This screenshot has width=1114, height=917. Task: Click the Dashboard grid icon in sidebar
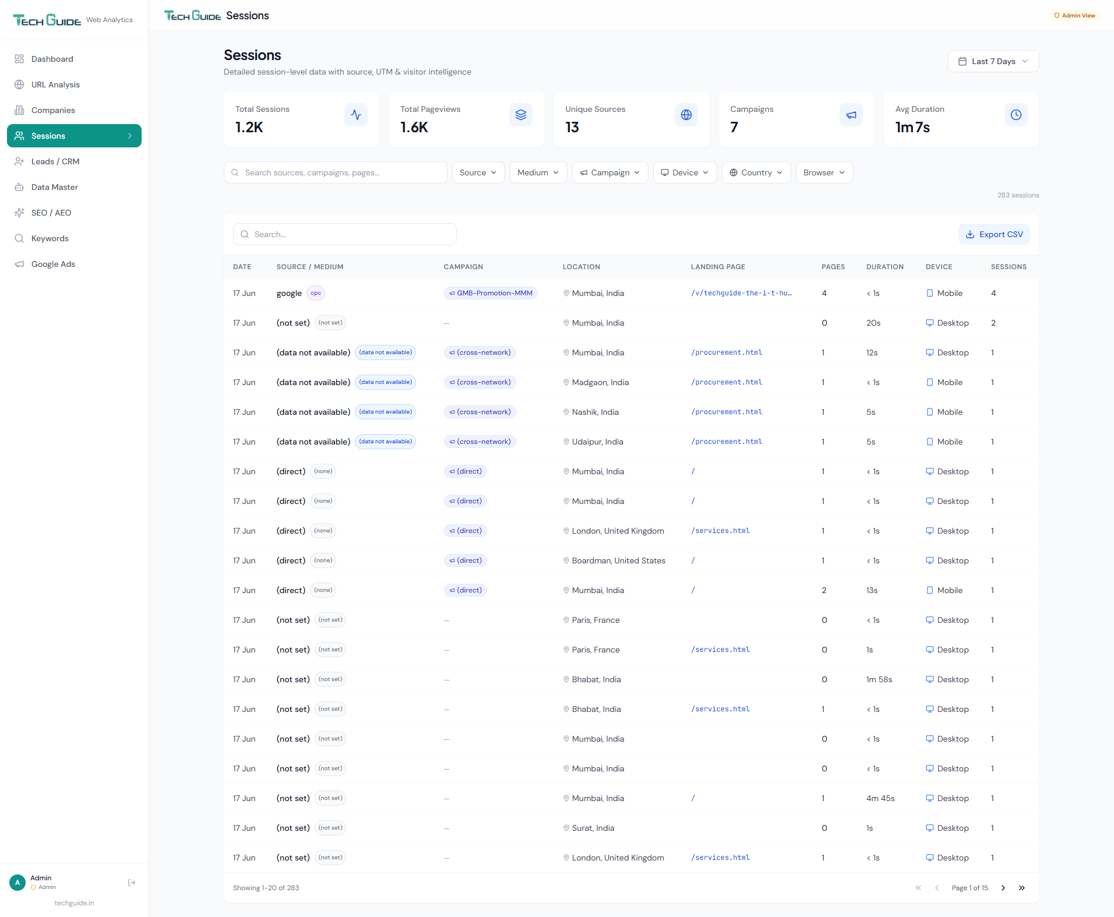(x=19, y=59)
